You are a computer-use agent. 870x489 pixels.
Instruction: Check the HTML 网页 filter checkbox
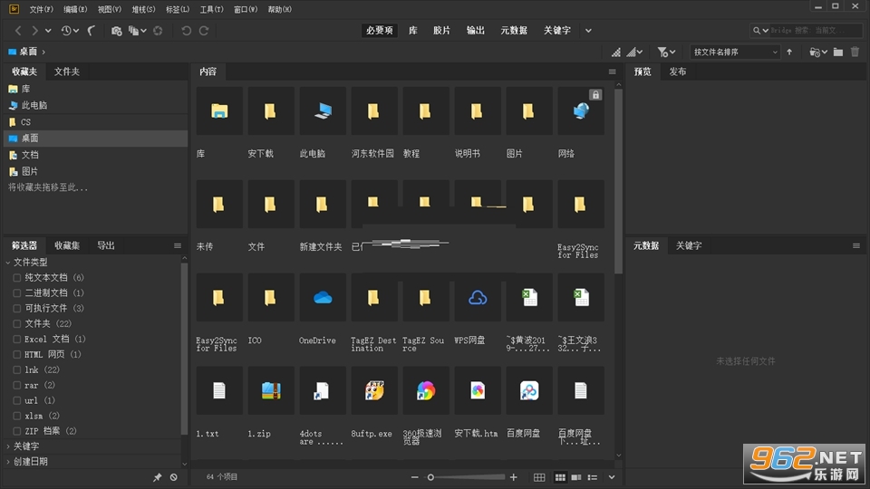coord(16,354)
